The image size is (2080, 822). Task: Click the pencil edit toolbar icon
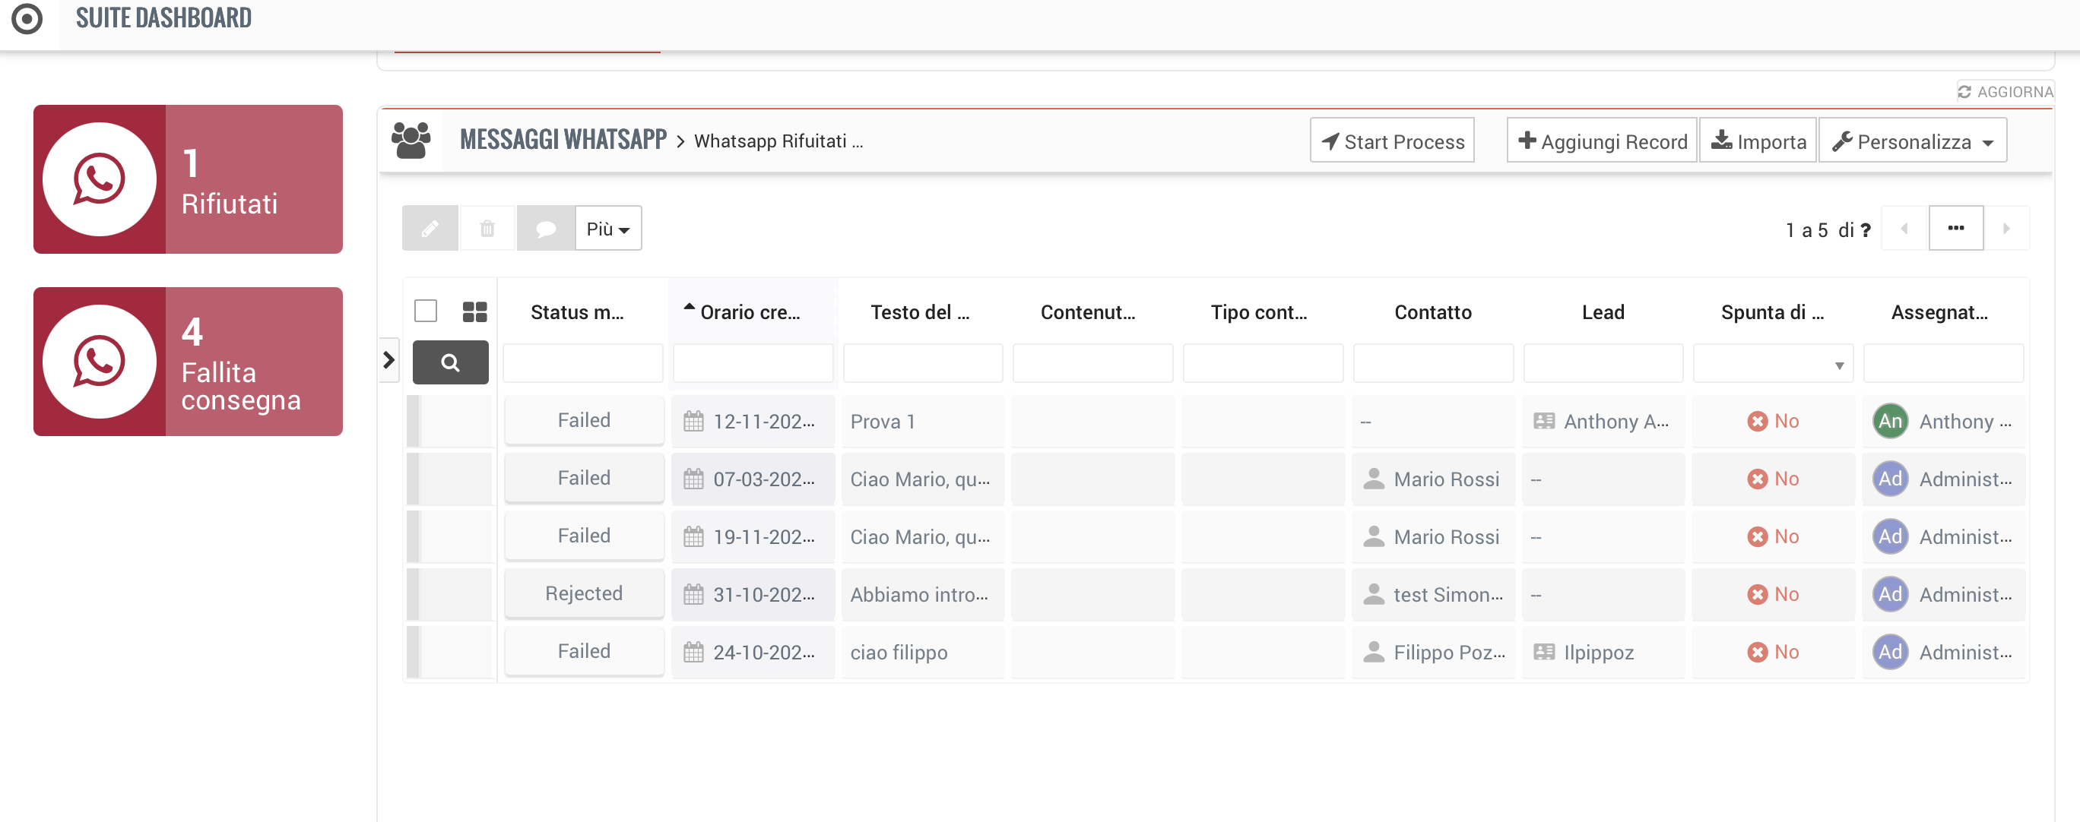pyautogui.click(x=430, y=228)
